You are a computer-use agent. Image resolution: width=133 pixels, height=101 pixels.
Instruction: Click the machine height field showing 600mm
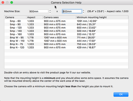pos(72,11)
